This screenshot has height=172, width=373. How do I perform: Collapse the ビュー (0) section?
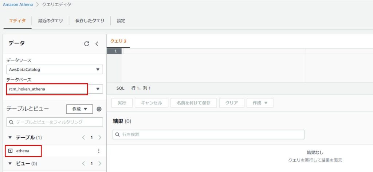(x=10, y=163)
